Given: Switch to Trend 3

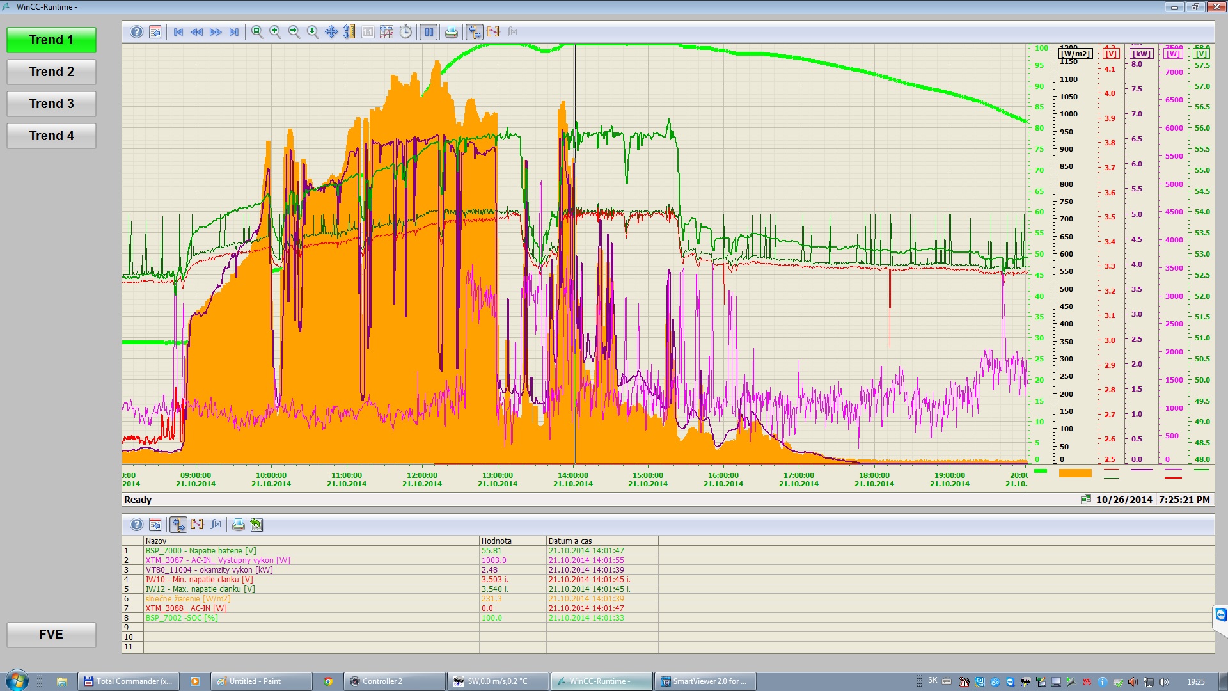Looking at the screenshot, I should point(51,104).
